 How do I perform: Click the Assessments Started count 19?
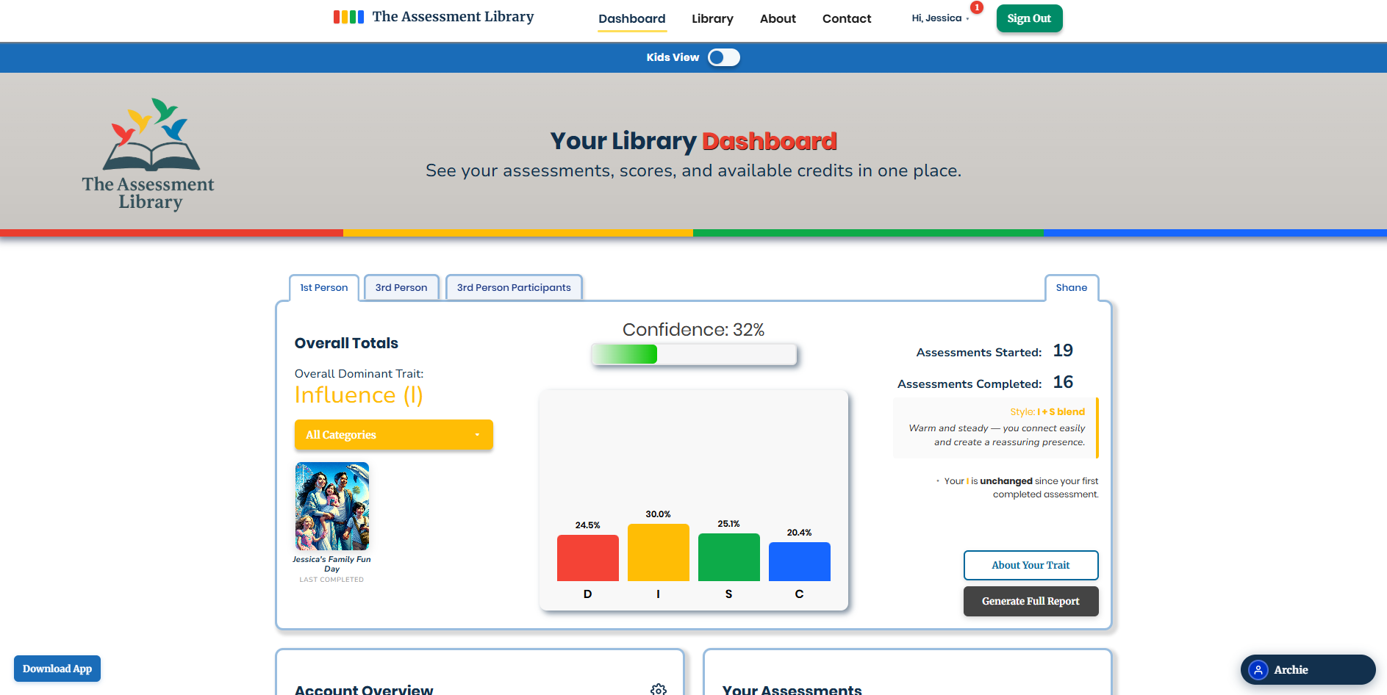click(1063, 350)
